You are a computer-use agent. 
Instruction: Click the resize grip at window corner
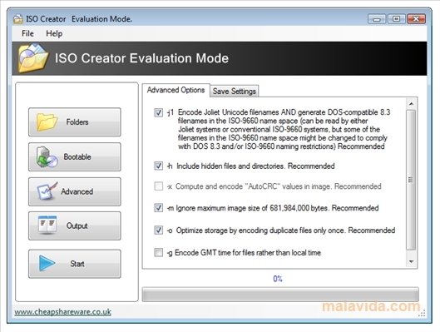[422, 313]
